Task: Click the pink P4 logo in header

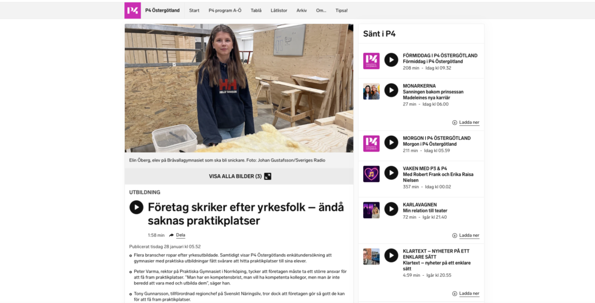Action: click(x=132, y=10)
